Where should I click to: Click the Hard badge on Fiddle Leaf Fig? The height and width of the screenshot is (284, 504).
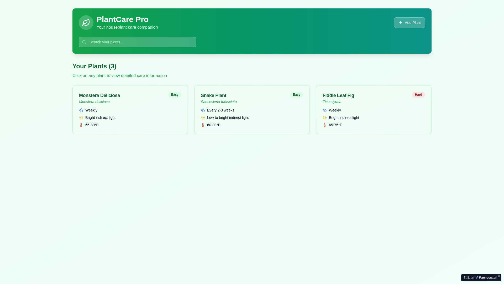click(418, 95)
